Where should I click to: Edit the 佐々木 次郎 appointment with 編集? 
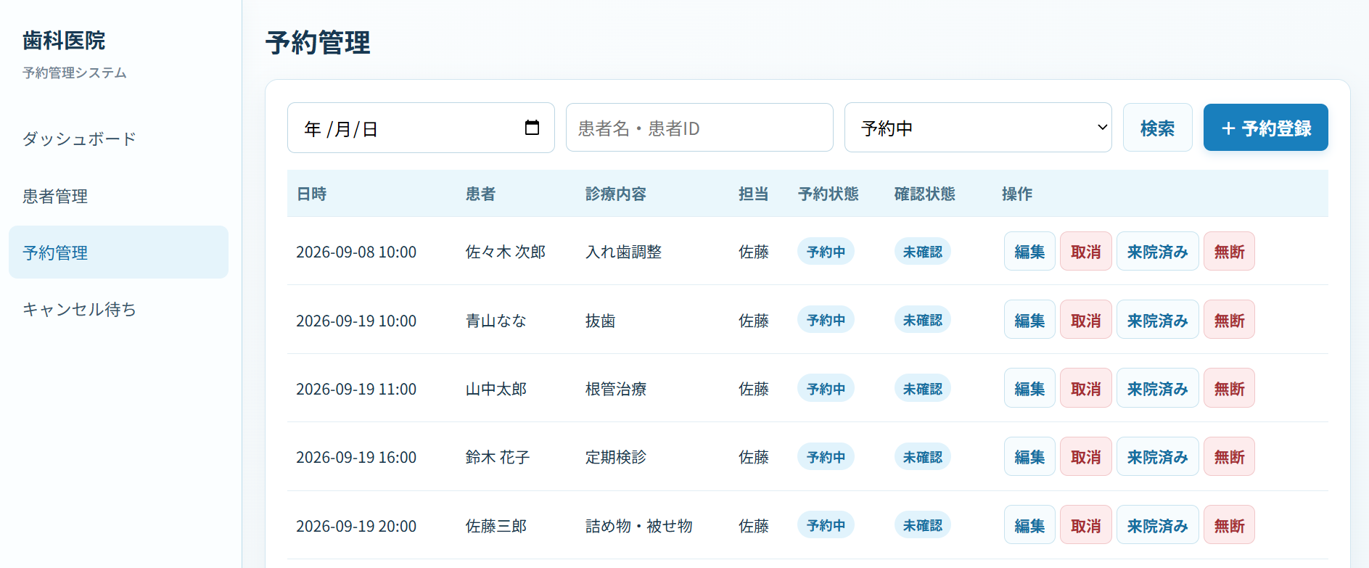pyautogui.click(x=1029, y=252)
